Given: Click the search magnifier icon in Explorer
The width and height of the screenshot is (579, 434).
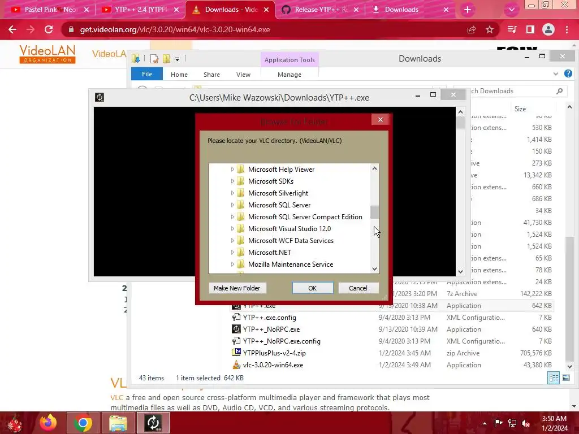Looking at the screenshot, I should [560, 91].
